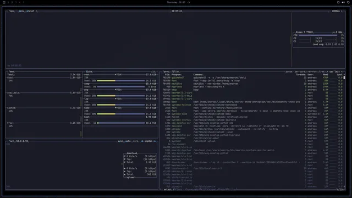
Task: Click the Command column header
Action: (199, 75)
